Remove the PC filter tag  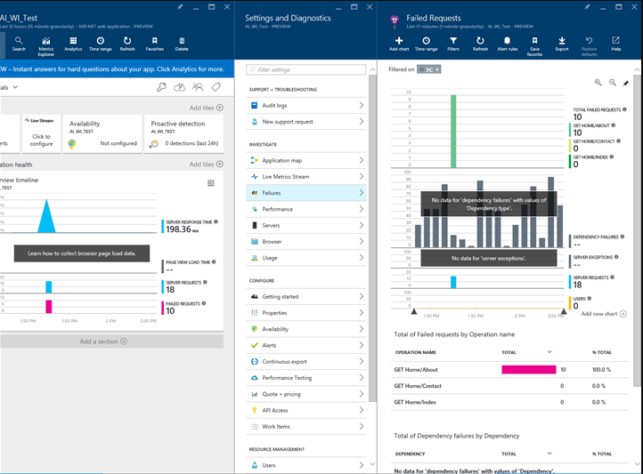click(x=437, y=69)
